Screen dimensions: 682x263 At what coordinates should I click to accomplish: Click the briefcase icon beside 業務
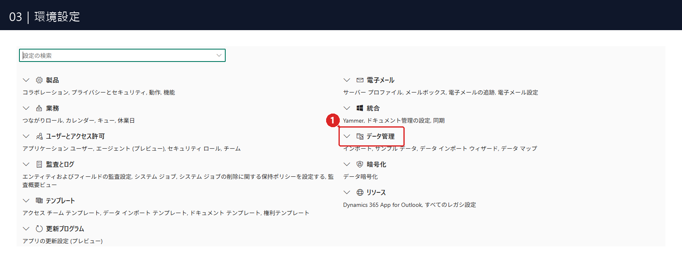point(39,108)
